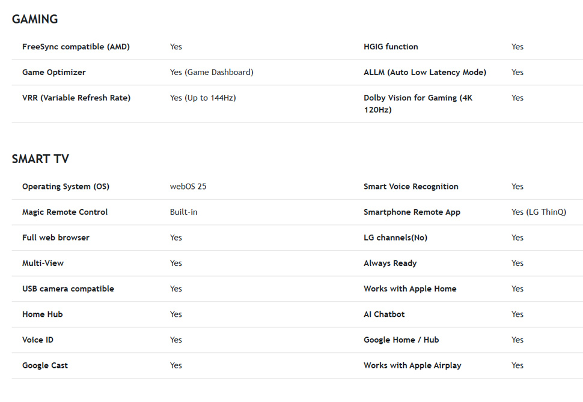Click the Works with Apple Airplay label
The width and height of the screenshot is (583, 402).
[412, 365]
